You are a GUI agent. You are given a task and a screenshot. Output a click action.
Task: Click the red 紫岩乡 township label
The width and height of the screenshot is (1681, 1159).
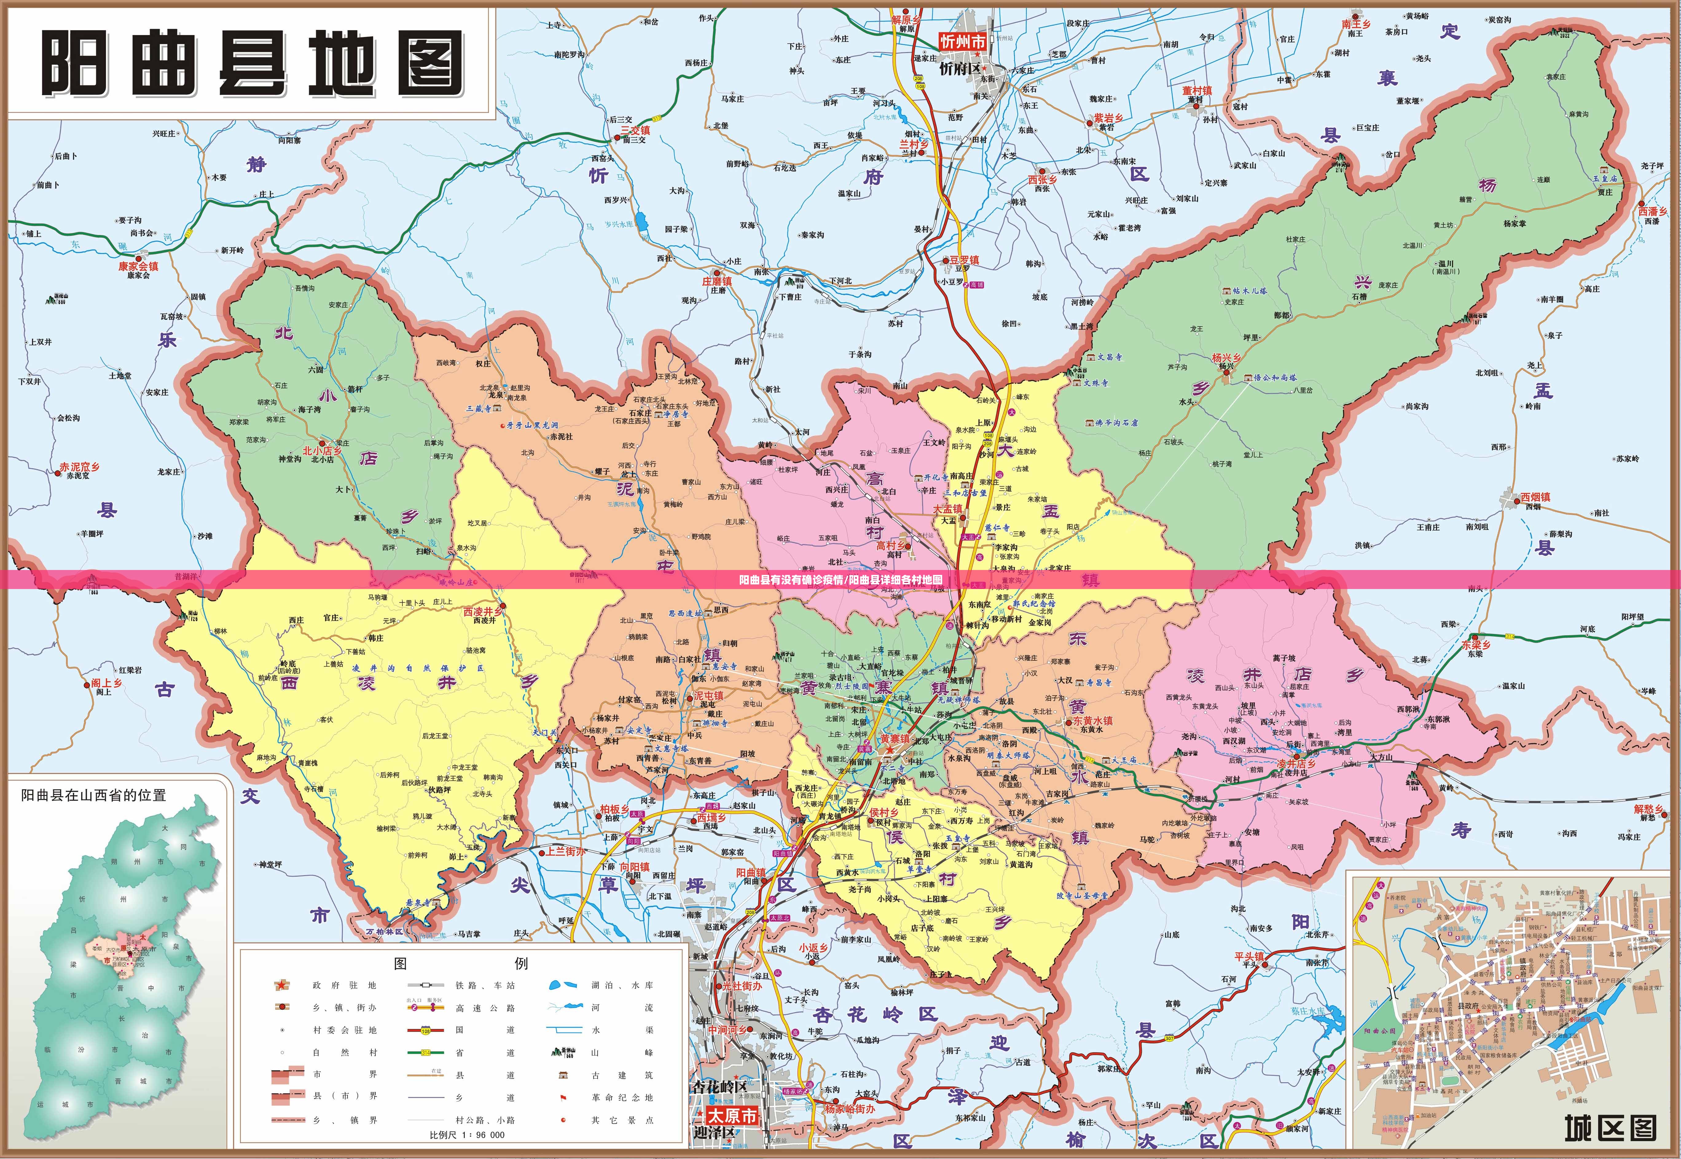[x=1109, y=118]
